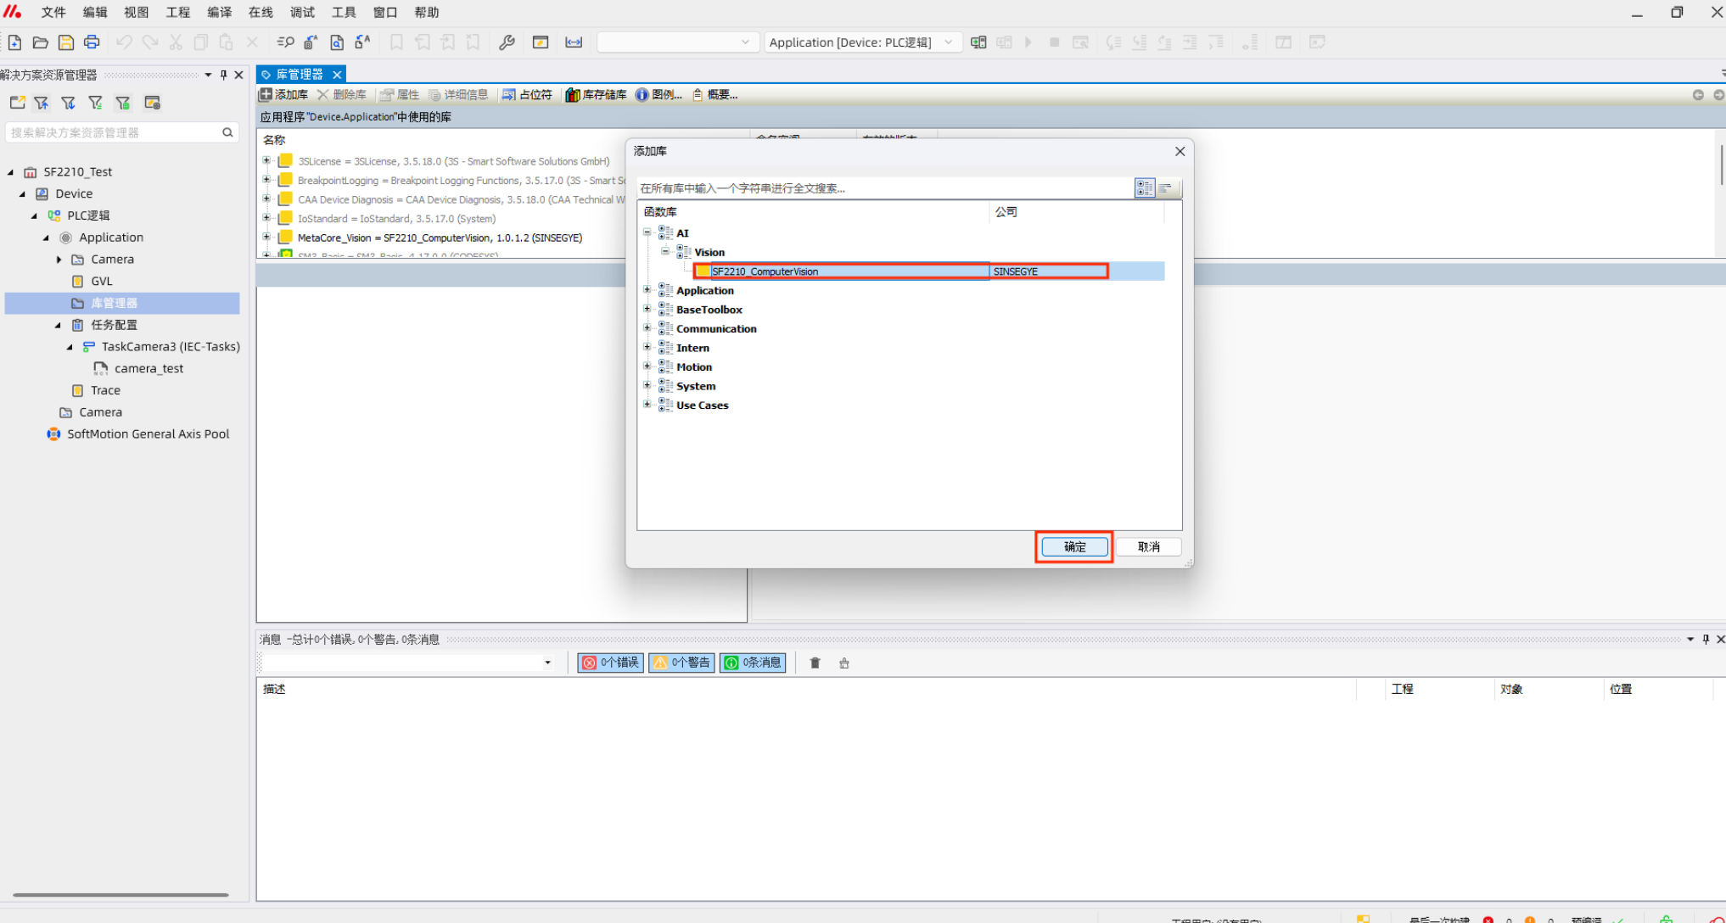Click the pin icon of solution explorer
Image resolution: width=1726 pixels, height=923 pixels.
click(224, 75)
